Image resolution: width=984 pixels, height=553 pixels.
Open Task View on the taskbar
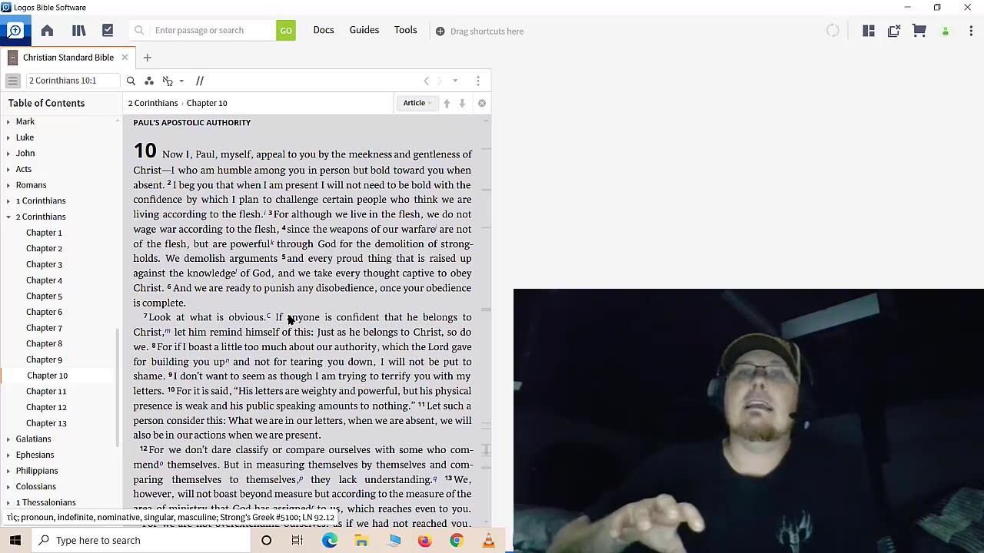(x=298, y=541)
